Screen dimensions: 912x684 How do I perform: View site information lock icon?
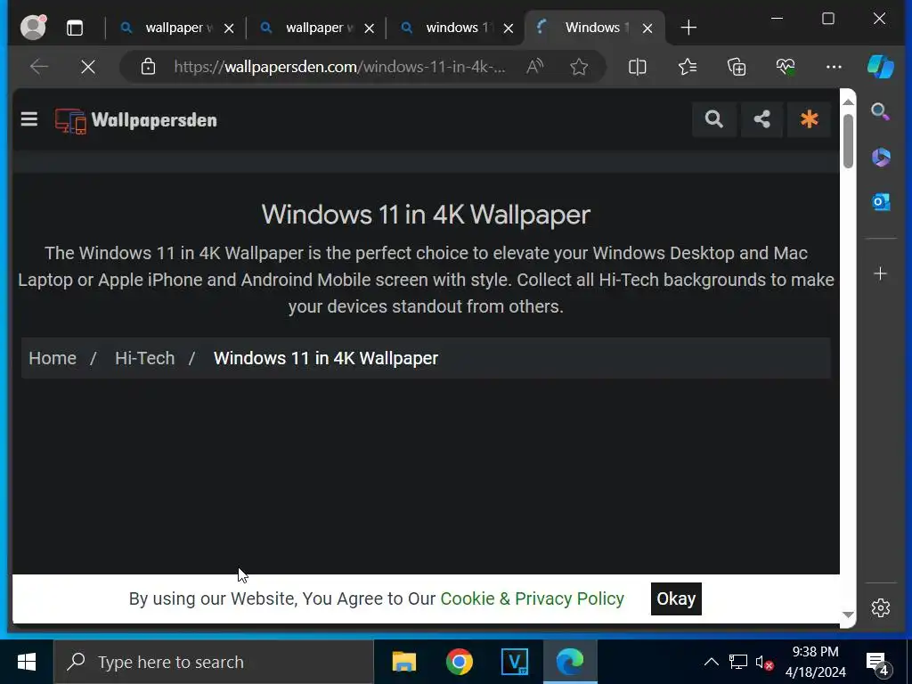click(149, 67)
